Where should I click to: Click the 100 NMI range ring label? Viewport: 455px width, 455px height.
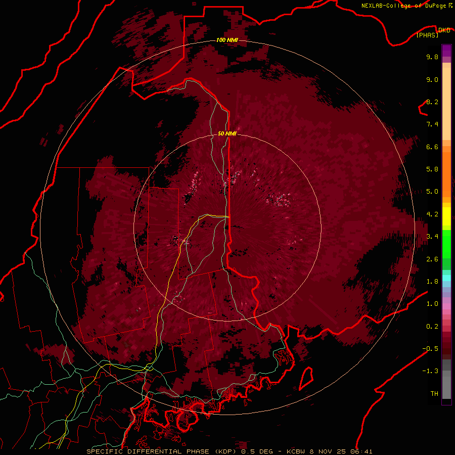[x=227, y=40]
